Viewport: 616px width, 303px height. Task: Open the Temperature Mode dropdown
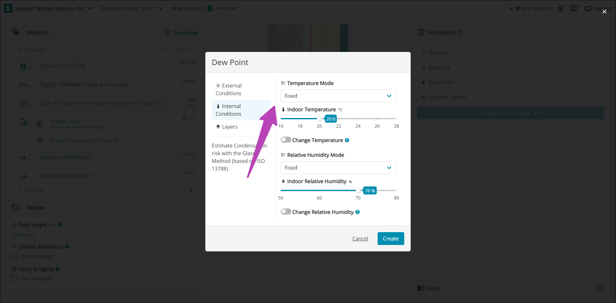pyautogui.click(x=338, y=96)
